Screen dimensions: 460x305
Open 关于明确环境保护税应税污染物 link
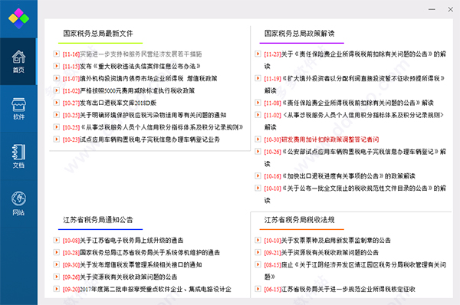pyautogui.click(x=144, y=115)
